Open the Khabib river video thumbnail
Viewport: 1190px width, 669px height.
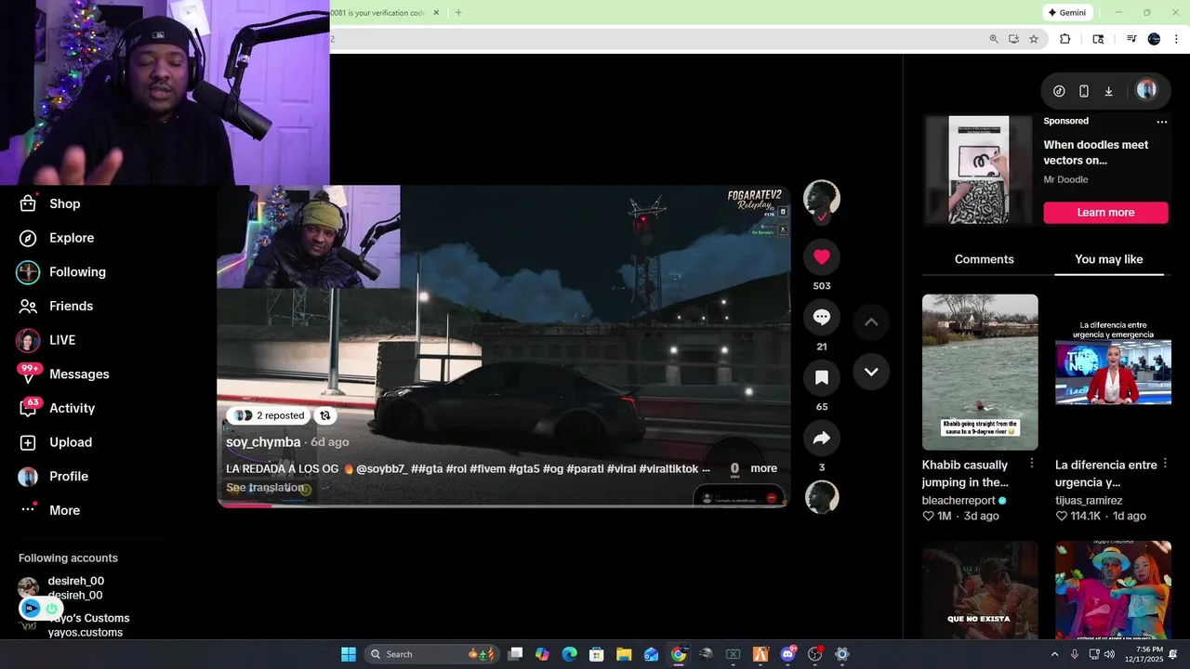click(x=980, y=373)
